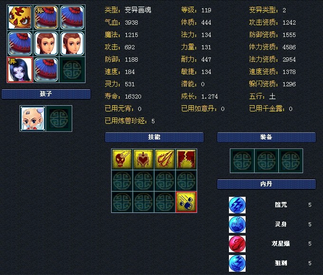Click the heart emblem skill icon
The height and width of the screenshot is (275, 323).
(143, 159)
